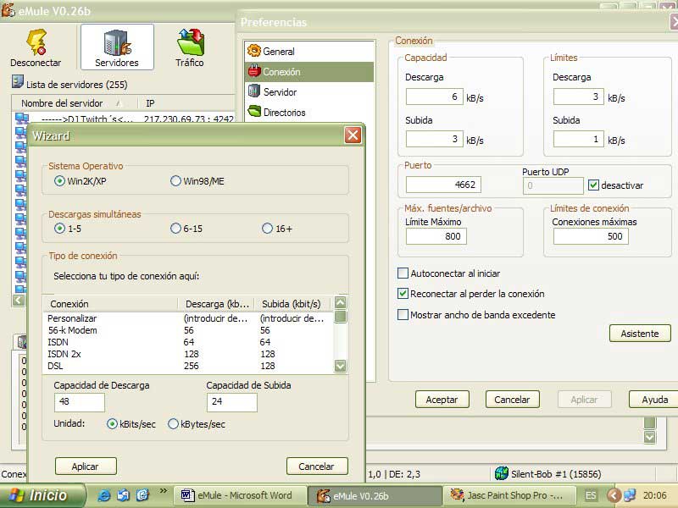Image resolution: width=678 pixels, height=508 pixels.
Task: Click the Conexiones máximas 500 field
Action: coord(591,236)
